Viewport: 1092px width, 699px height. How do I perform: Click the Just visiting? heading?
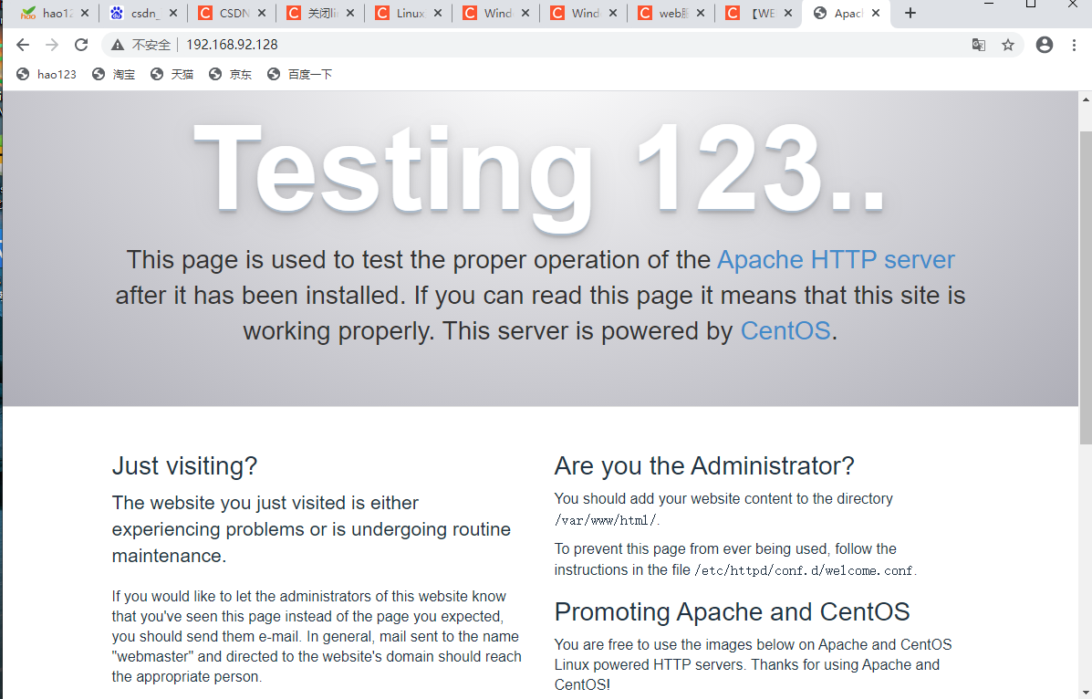click(x=184, y=465)
